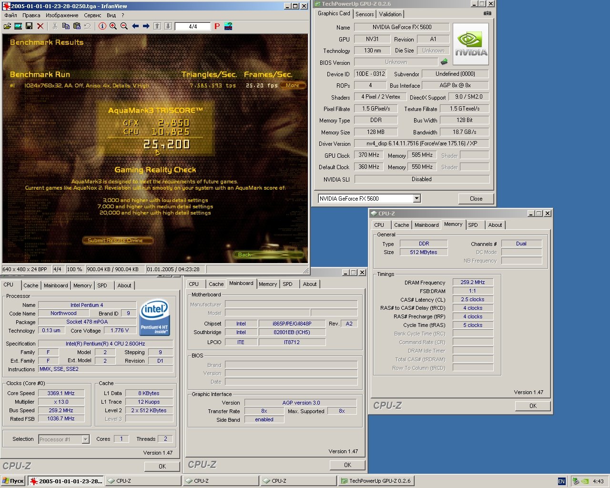Open the Processor #1 selection dropdown
This screenshot has width=610, height=488.
[86, 439]
